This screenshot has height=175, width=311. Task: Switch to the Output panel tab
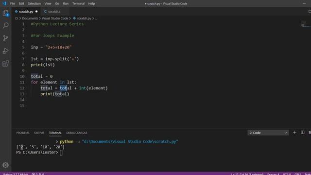pyautogui.click(x=39, y=133)
